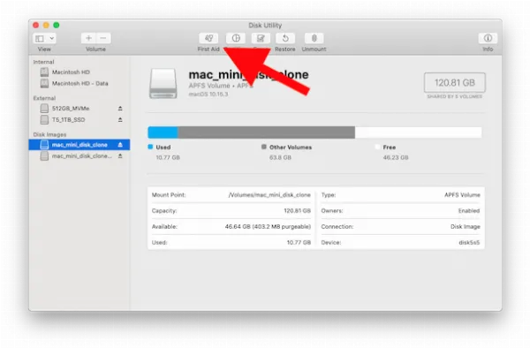Click the 46.23 GB free value
Viewport: 530px width, 348px height.
click(396, 157)
